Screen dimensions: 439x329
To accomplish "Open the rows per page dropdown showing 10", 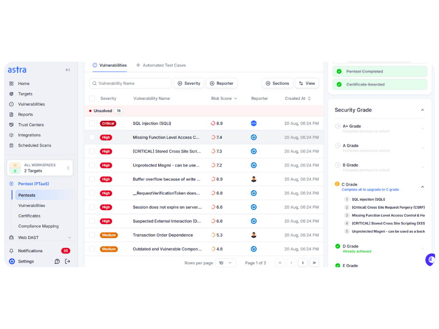I will pyautogui.click(x=226, y=263).
